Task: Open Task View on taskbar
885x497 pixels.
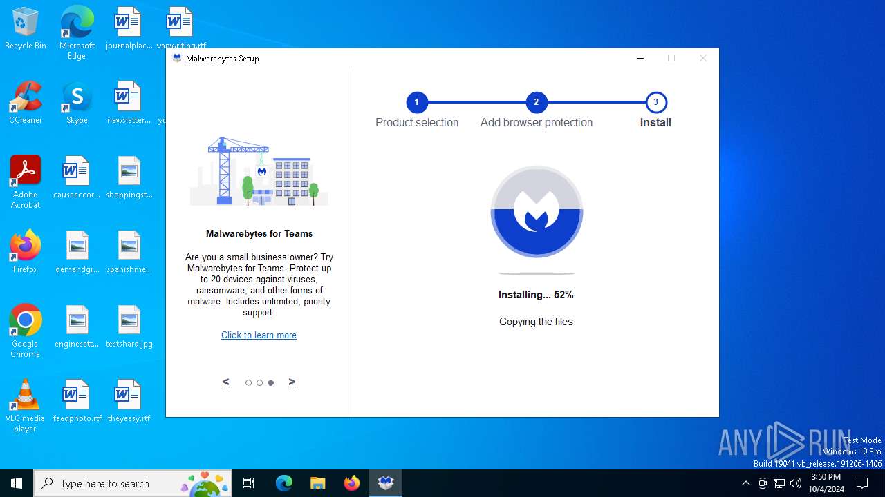Action: pos(249,483)
